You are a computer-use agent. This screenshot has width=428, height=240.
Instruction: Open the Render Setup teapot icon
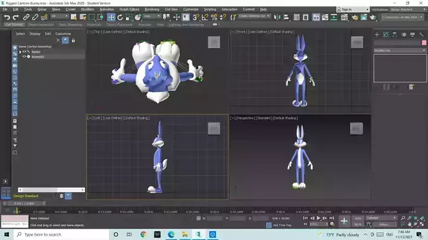(x=355, y=18)
